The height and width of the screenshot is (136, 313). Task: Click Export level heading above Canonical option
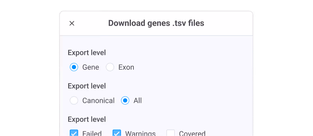pyautogui.click(x=87, y=86)
